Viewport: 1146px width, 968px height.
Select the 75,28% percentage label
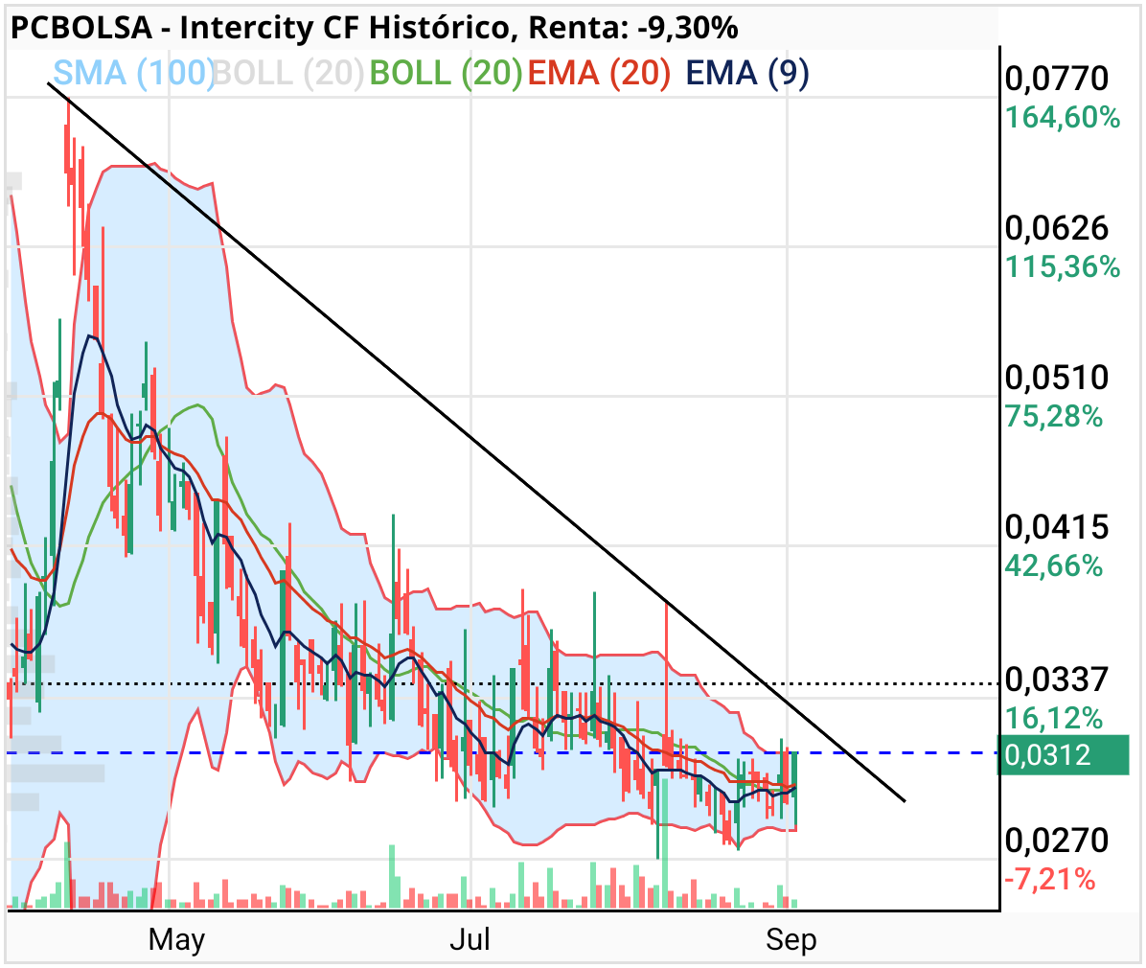(x=1054, y=416)
